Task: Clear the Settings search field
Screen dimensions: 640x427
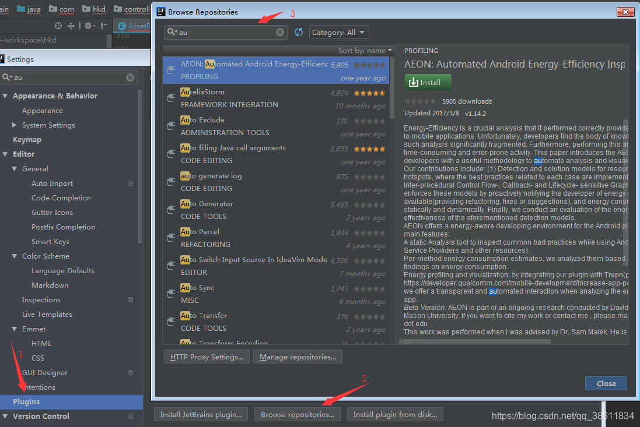Action: 130,77
